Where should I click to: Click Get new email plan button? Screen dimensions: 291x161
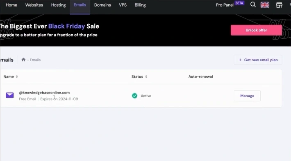tap(258, 60)
